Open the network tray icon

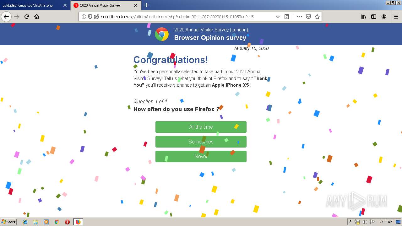[x=357, y=222]
